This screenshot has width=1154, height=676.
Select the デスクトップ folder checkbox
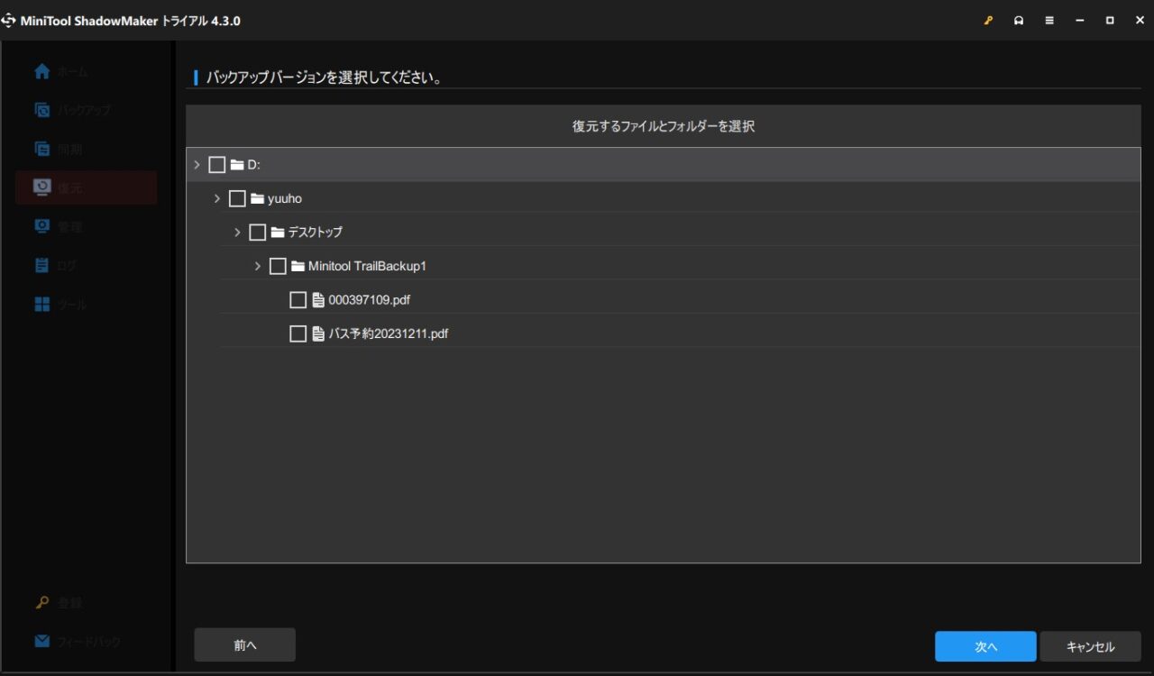[257, 233]
